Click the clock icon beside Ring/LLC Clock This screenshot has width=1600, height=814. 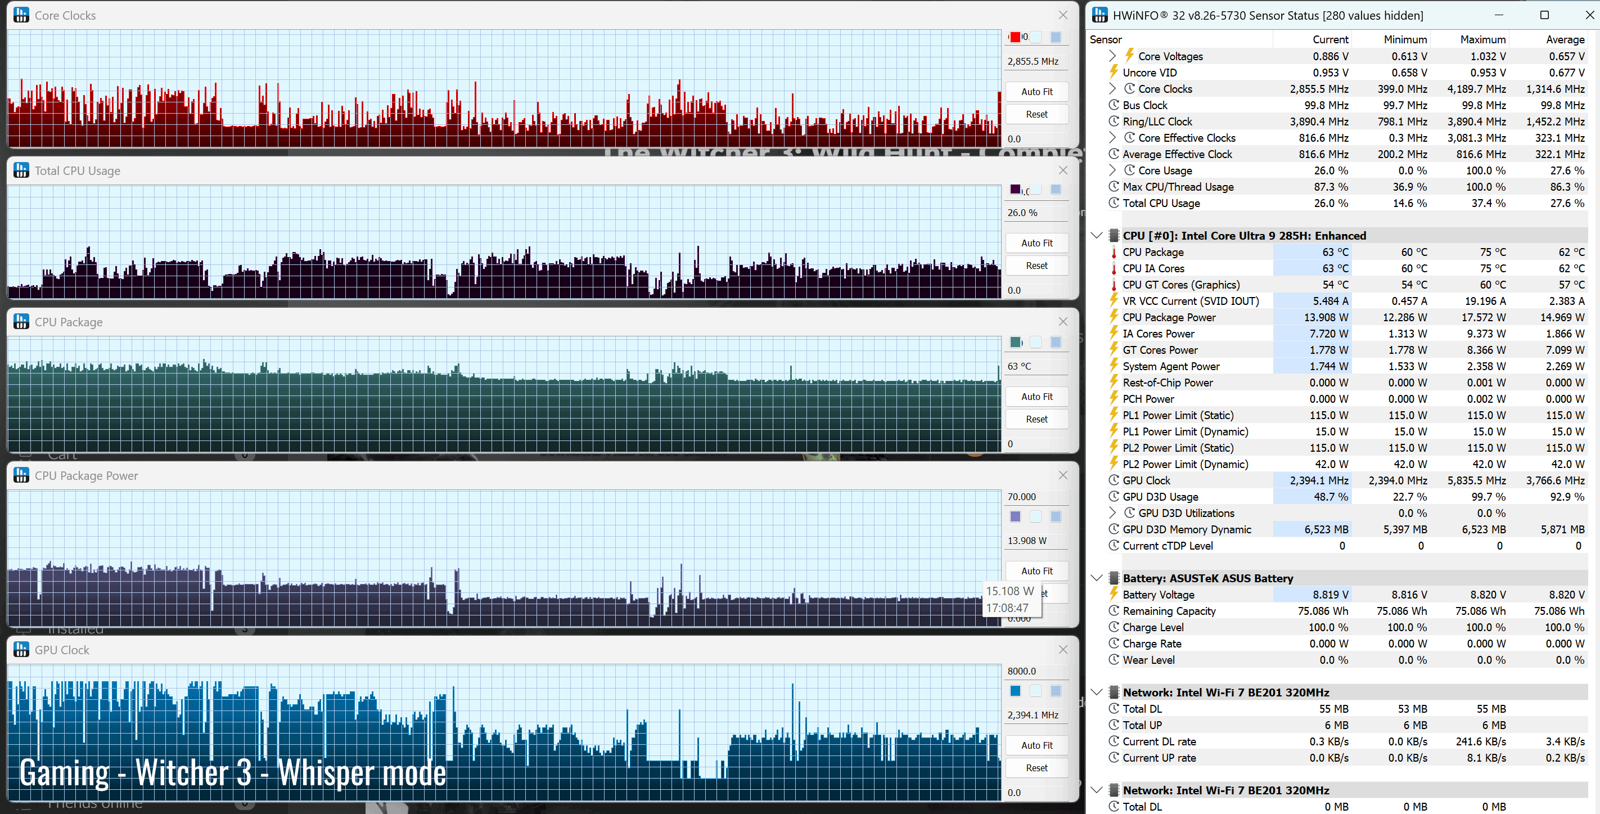click(x=1114, y=121)
